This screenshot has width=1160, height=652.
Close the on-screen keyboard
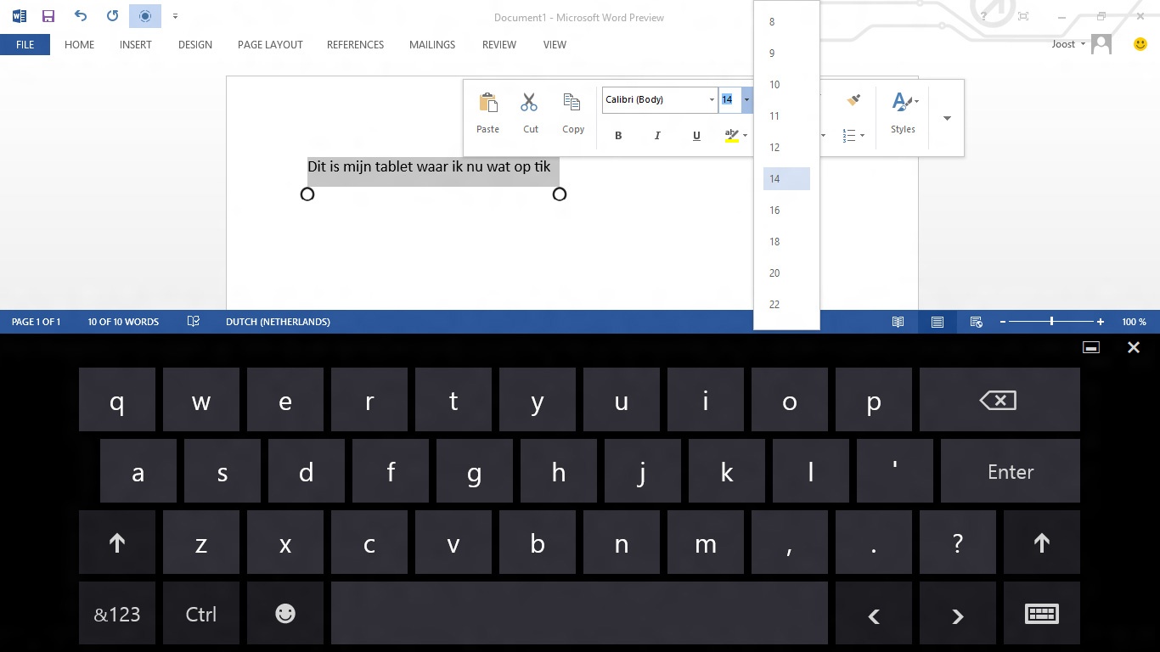pyautogui.click(x=1134, y=347)
